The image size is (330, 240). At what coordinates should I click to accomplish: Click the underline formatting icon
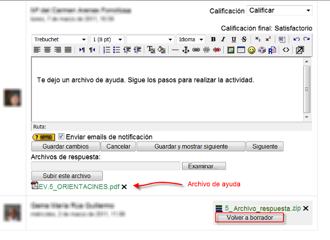(234, 40)
